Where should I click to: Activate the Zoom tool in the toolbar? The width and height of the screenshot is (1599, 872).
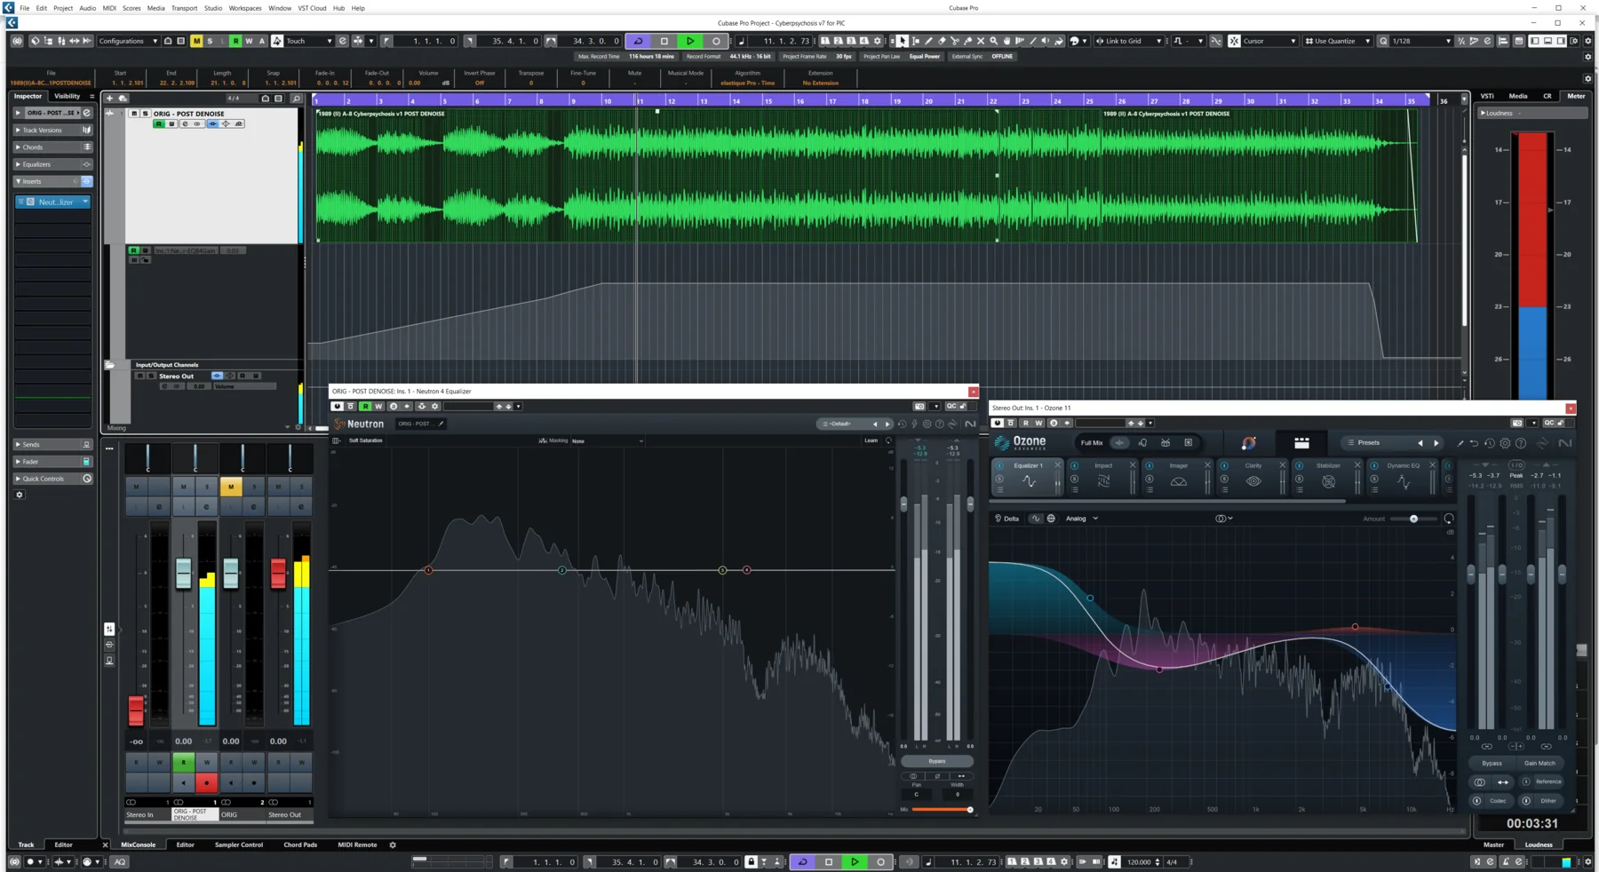coord(993,41)
